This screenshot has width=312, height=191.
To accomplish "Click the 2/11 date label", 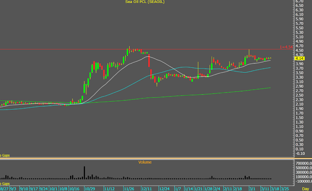I will (228, 189).
